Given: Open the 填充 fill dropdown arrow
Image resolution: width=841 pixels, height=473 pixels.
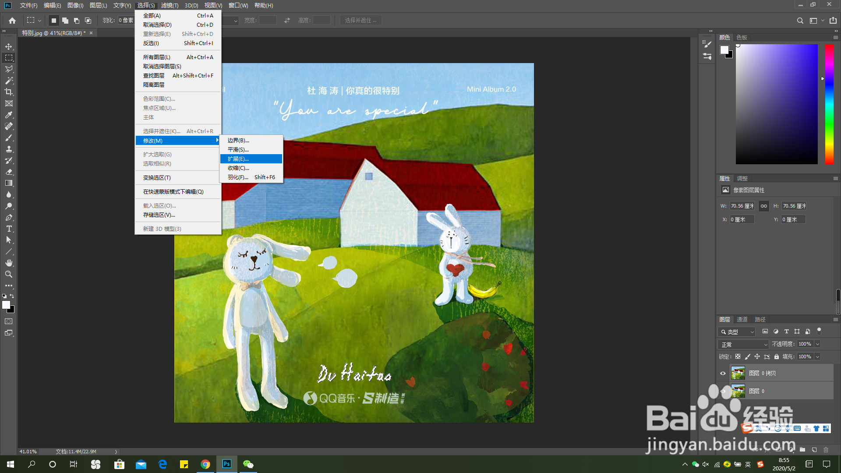Looking at the screenshot, I should point(817,357).
